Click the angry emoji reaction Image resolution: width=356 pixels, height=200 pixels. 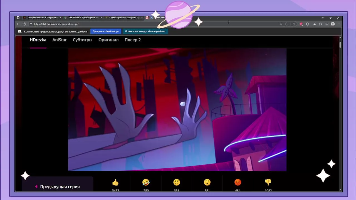pyautogui.click(x=238, y=182)
